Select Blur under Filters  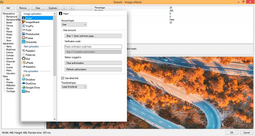coord(8,79)
